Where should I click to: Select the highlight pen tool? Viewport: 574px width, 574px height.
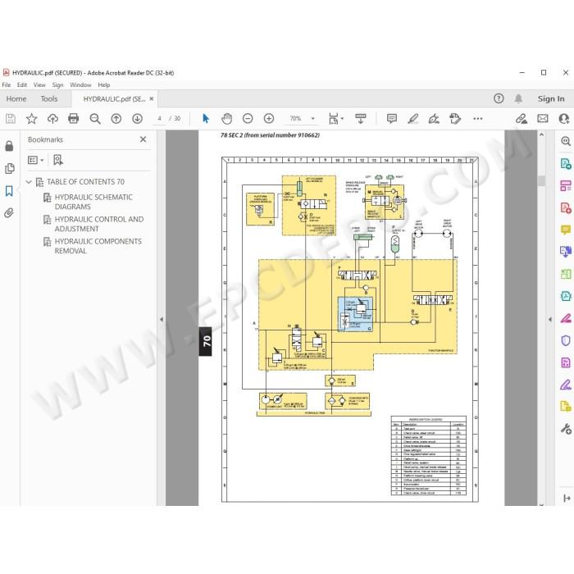(413, 119)
